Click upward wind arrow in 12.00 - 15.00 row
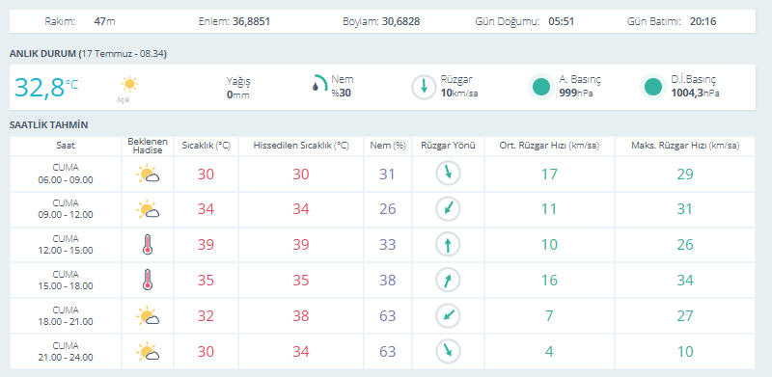Image resolution: width=772 pixels, height=377 pixels. 448,245
